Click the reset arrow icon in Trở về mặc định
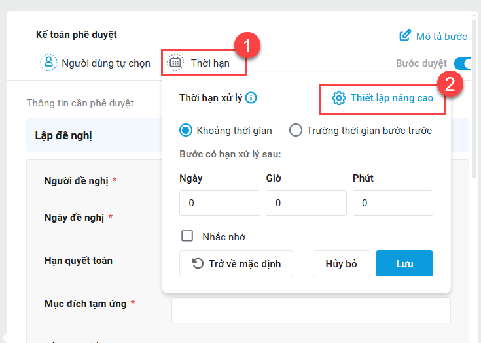The image size is (481, 343). coord(198,263)
